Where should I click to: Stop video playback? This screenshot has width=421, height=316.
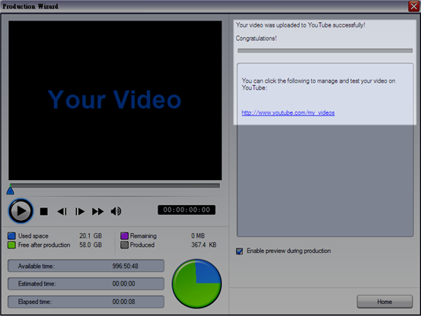pyautogui.click(x=43, y=211)
